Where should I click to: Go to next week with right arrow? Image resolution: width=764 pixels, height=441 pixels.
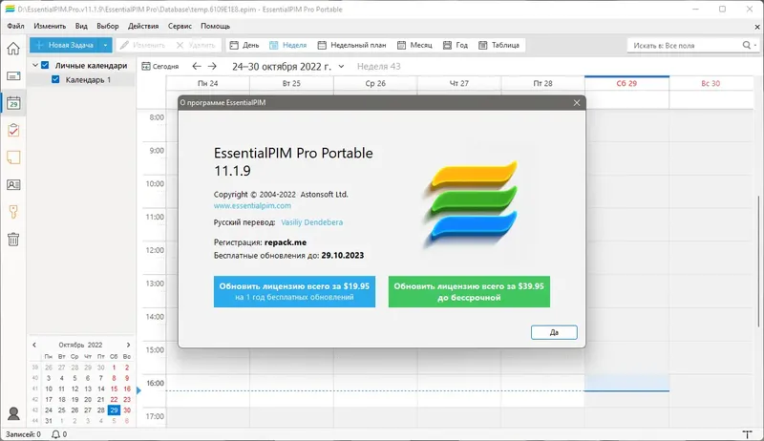212,66
